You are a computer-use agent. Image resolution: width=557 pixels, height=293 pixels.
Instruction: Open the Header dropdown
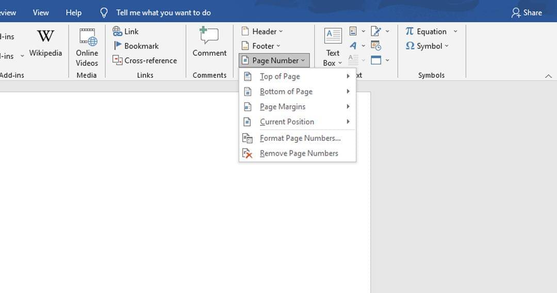coord(263,31)
